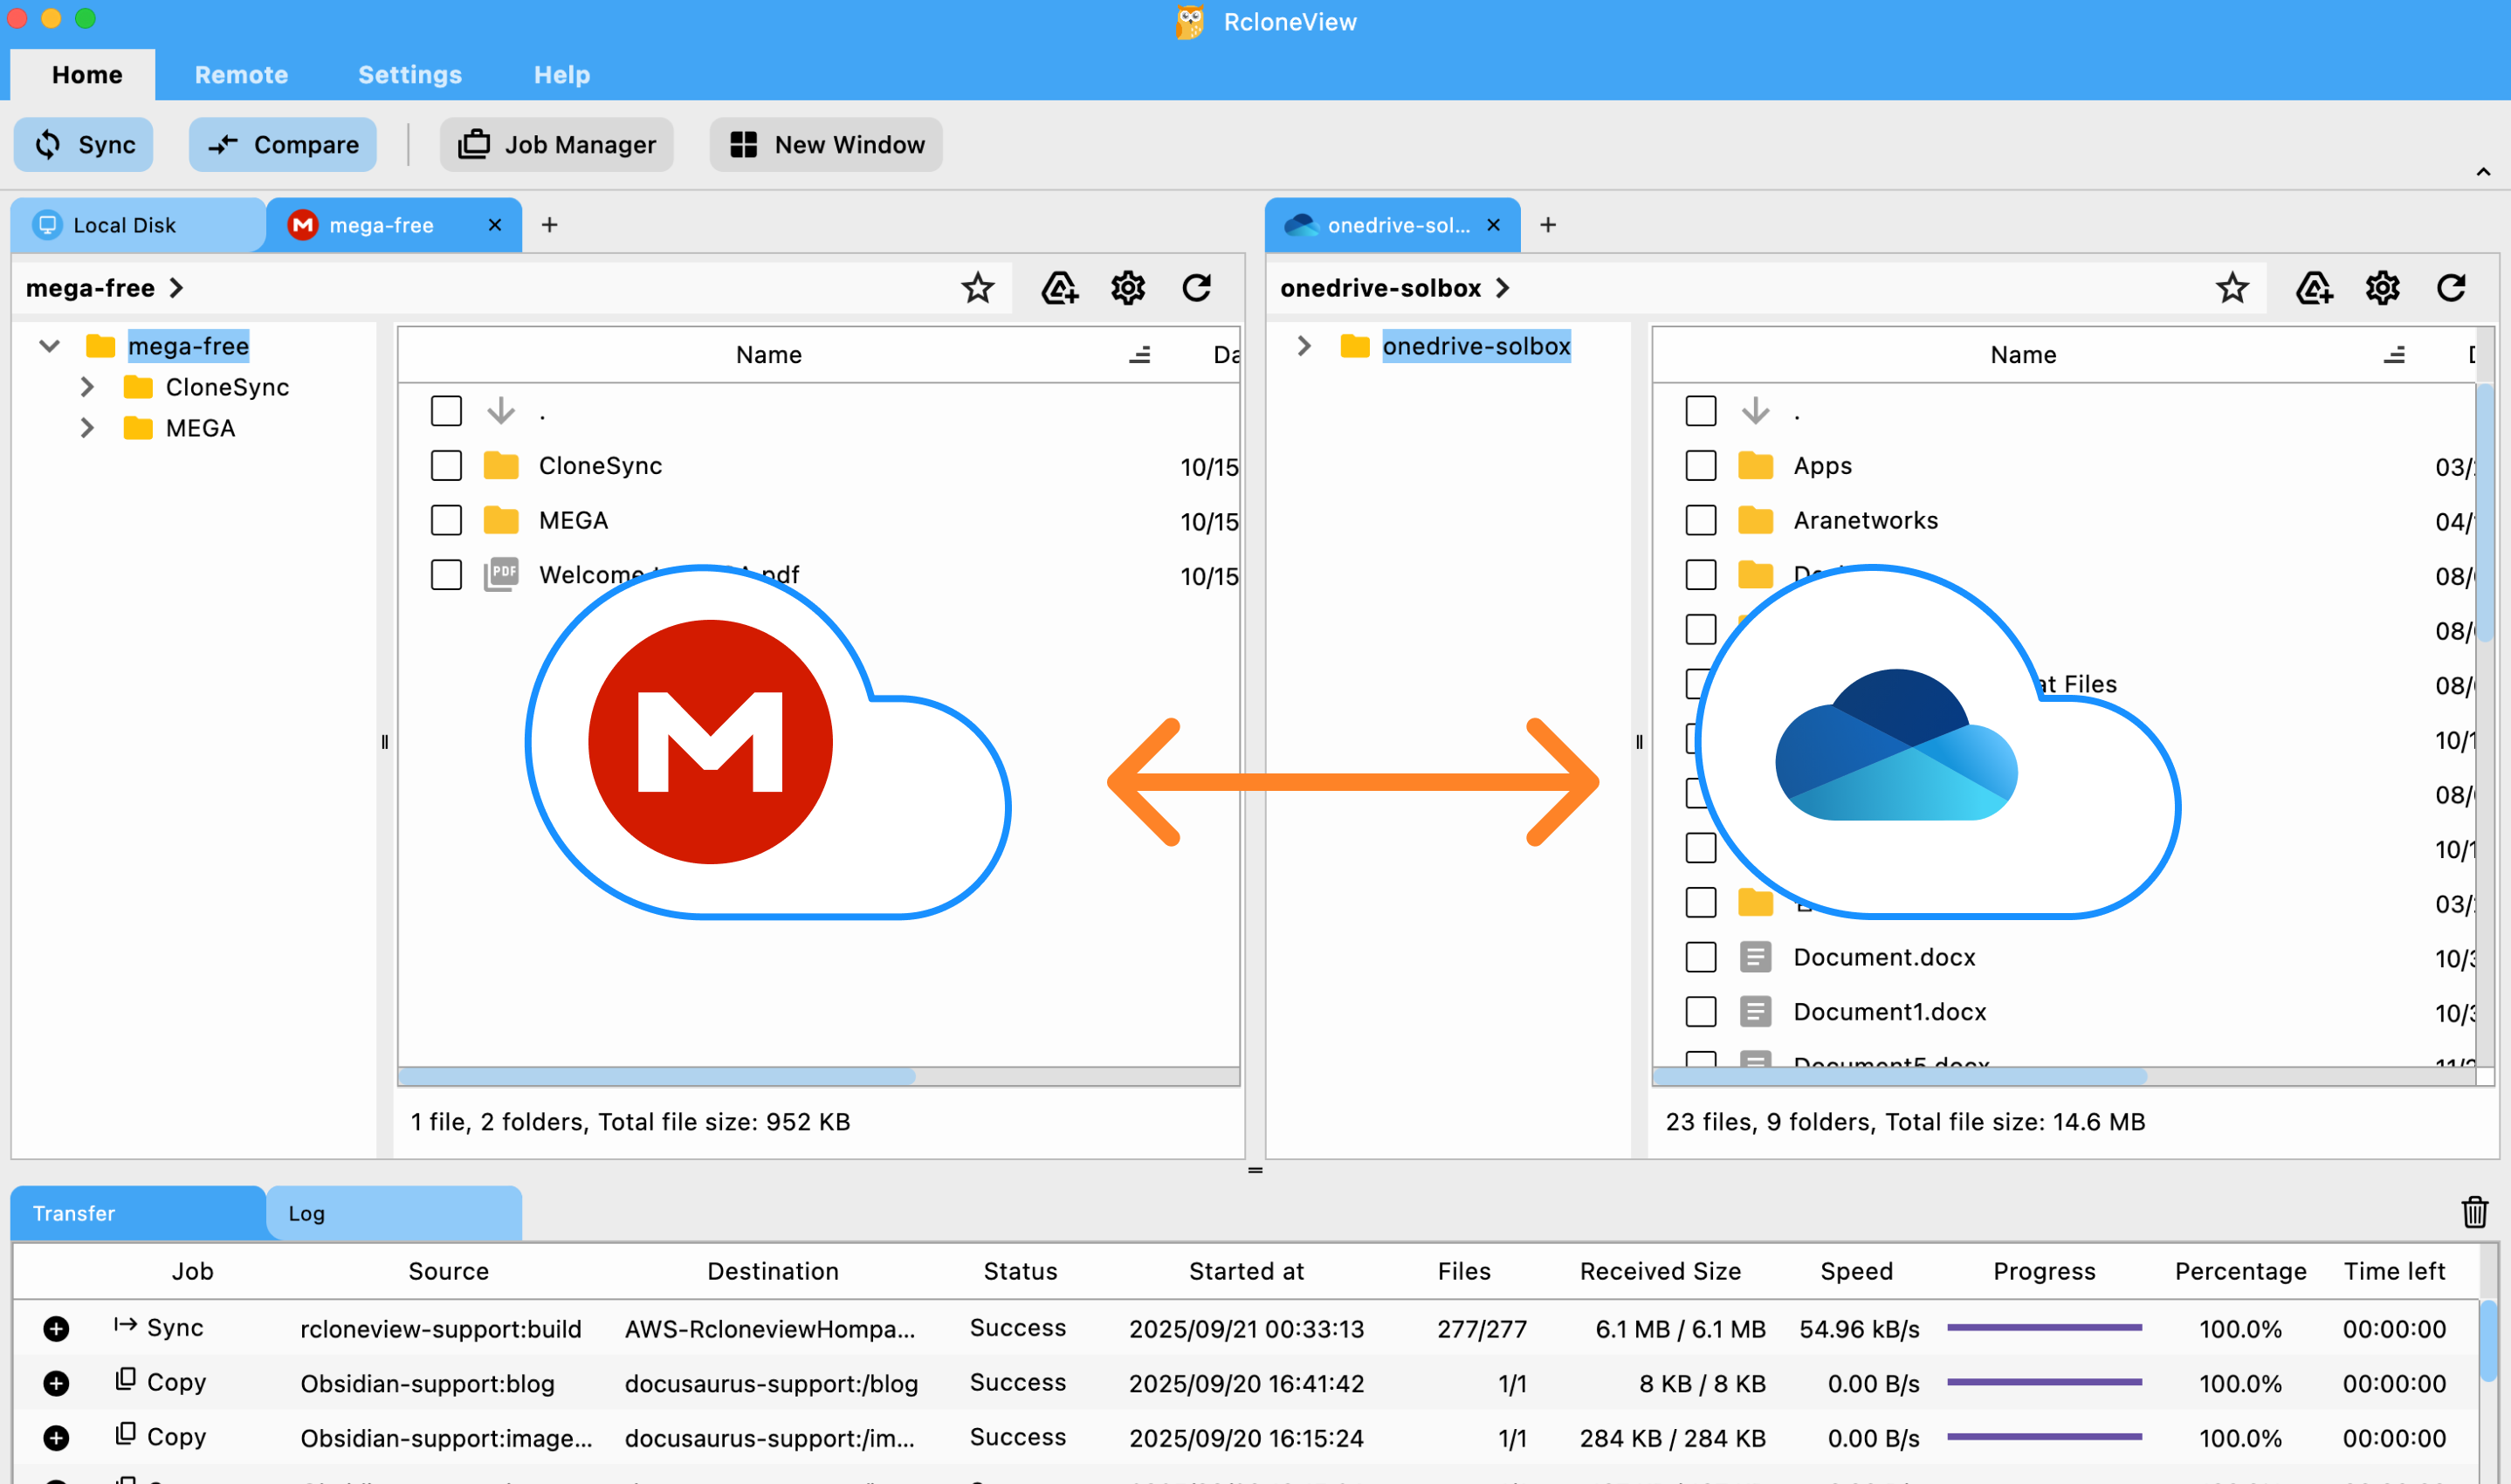This screenshot has height=1484, width=2511.
Task: Mark mega-free as favorite with star icon
Action: (978, 288)
